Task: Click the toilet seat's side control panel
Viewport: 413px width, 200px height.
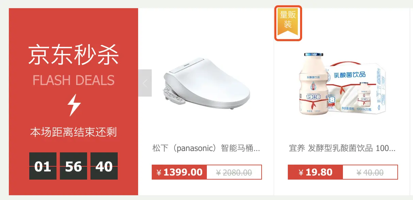Action: point(174,95)
